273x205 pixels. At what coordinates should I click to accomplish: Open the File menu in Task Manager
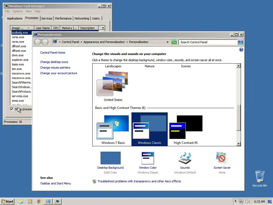tap(7, 11)
